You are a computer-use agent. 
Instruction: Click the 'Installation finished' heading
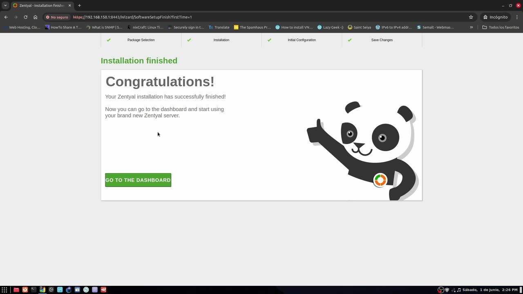point(139,61)
